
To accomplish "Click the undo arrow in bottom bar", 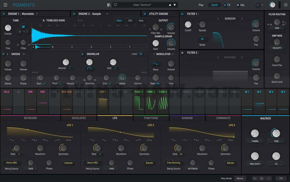I will [256, 178].
